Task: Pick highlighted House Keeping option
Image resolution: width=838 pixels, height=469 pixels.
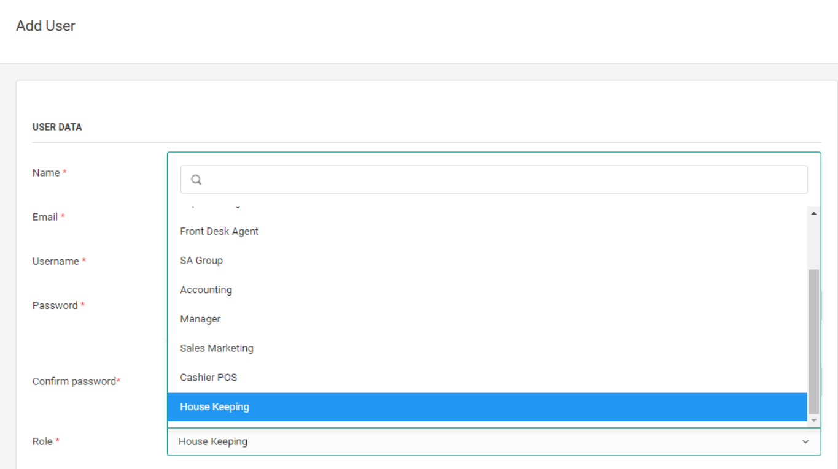Action: [x=487, y=407]
